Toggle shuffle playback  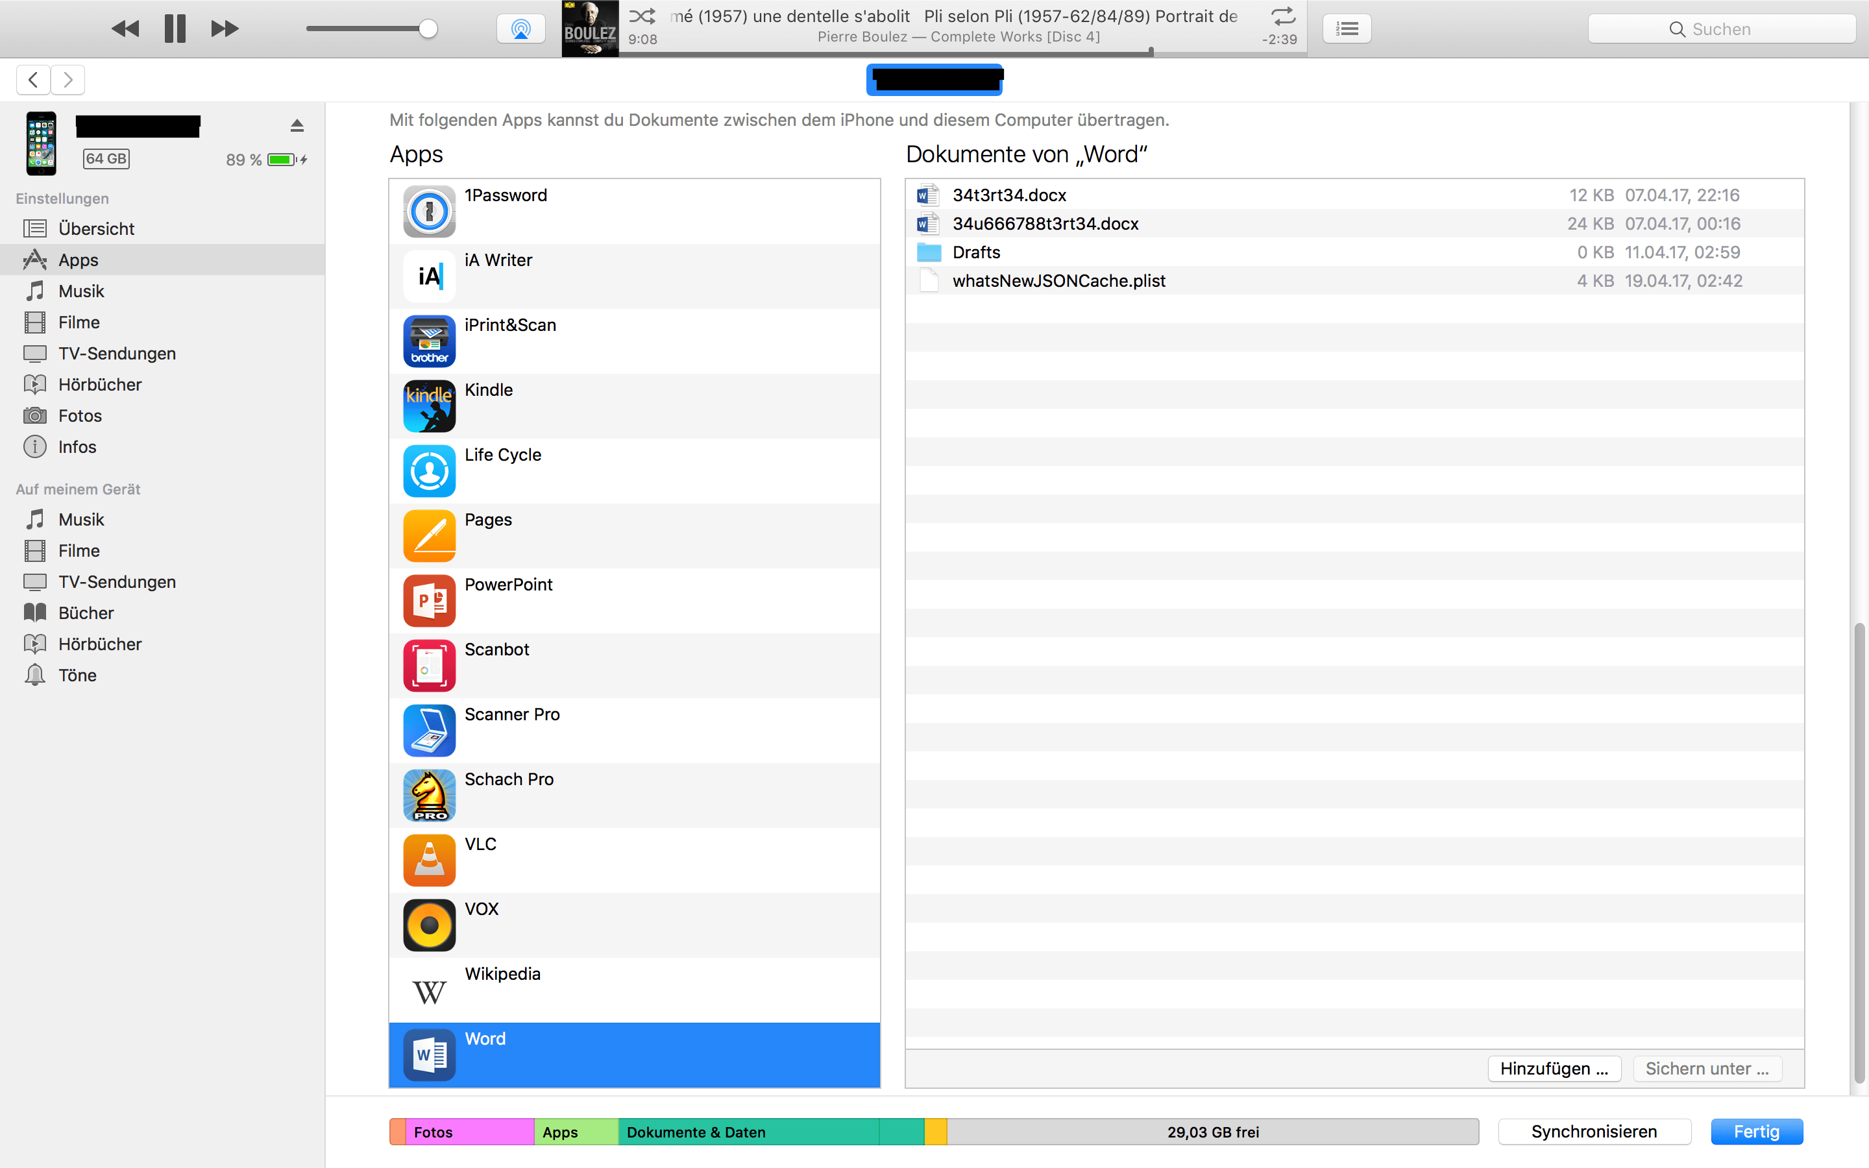click(x=642, y=16)
